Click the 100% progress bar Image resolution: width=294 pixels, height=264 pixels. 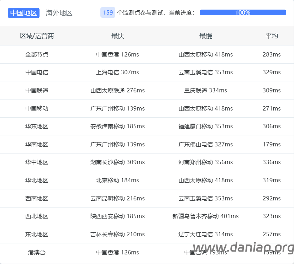coord(243,12)
